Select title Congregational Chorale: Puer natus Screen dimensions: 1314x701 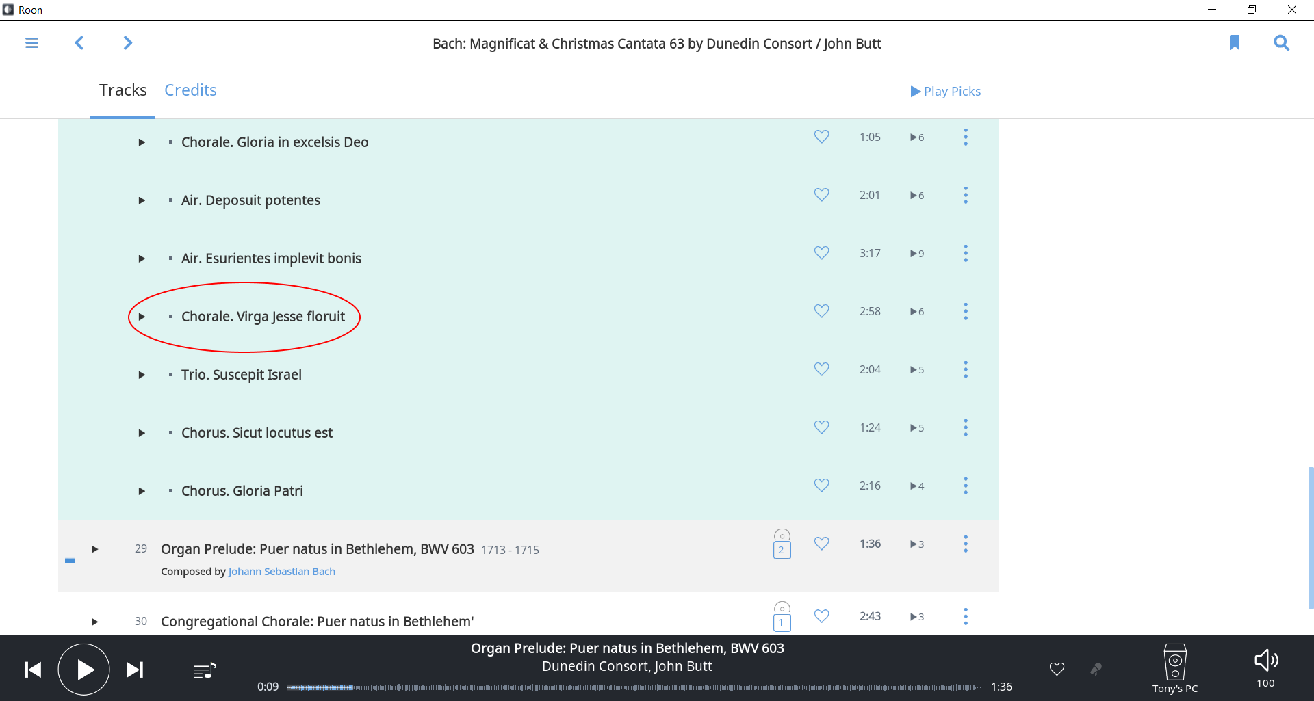(317, 622)
